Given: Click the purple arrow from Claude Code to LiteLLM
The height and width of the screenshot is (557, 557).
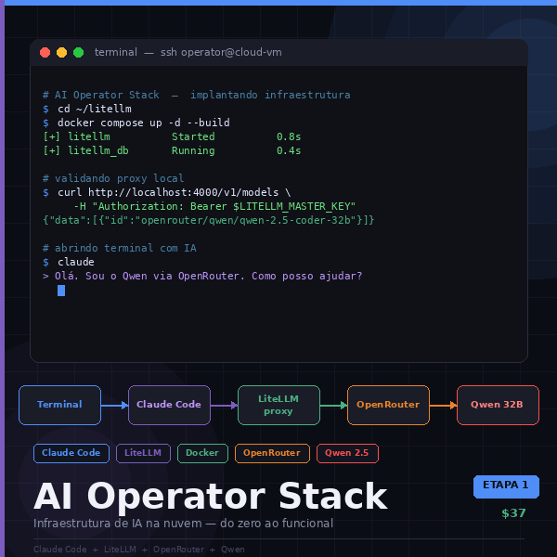Looking at the screenshot, I should click(224, 405).
